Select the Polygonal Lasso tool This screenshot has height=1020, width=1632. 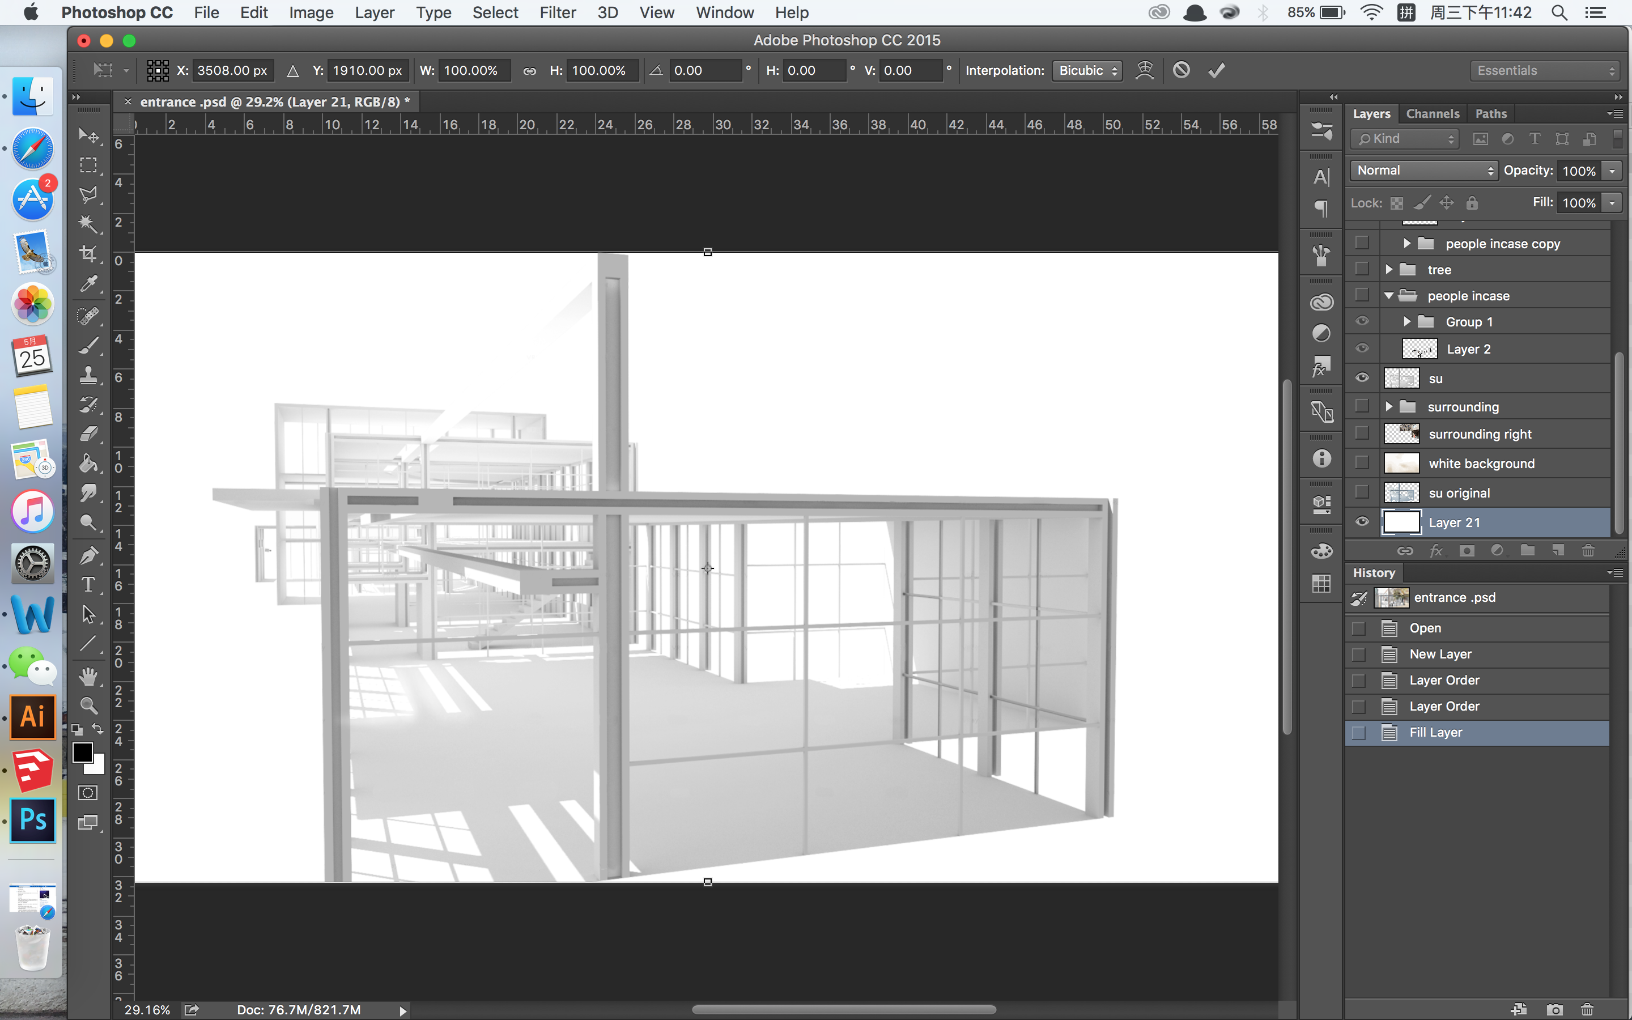(88, 194)
